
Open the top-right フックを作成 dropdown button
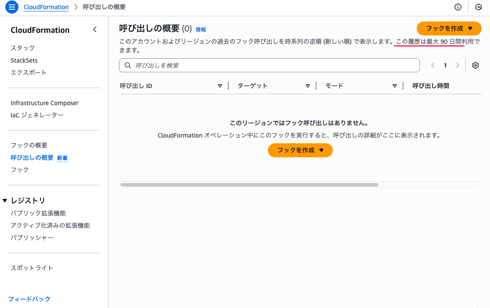pyautogui.click(x=449, y=28)
